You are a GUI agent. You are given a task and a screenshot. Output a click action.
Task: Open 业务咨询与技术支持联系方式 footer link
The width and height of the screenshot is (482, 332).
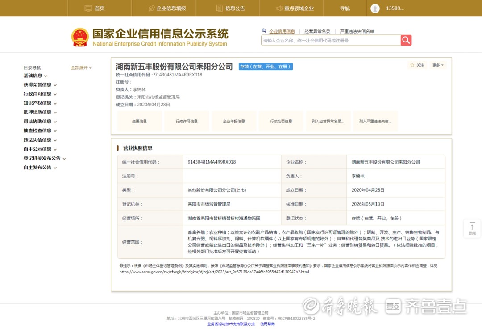[x=231, y=324]
